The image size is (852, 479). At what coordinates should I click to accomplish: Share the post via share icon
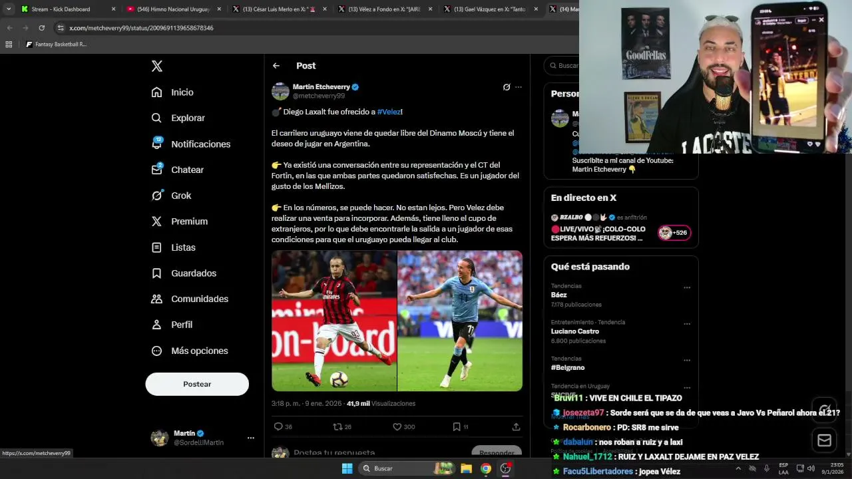pos(516,426)
